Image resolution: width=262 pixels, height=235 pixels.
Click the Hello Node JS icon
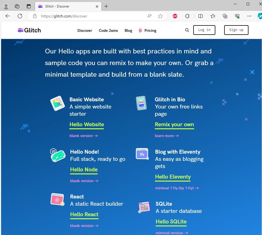[58, 155]
